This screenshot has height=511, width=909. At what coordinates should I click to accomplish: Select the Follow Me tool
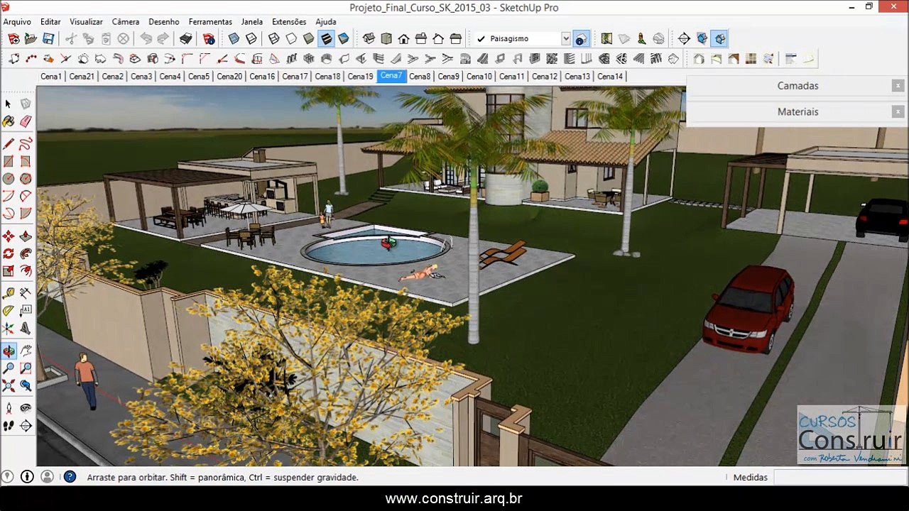pos(26,253)
